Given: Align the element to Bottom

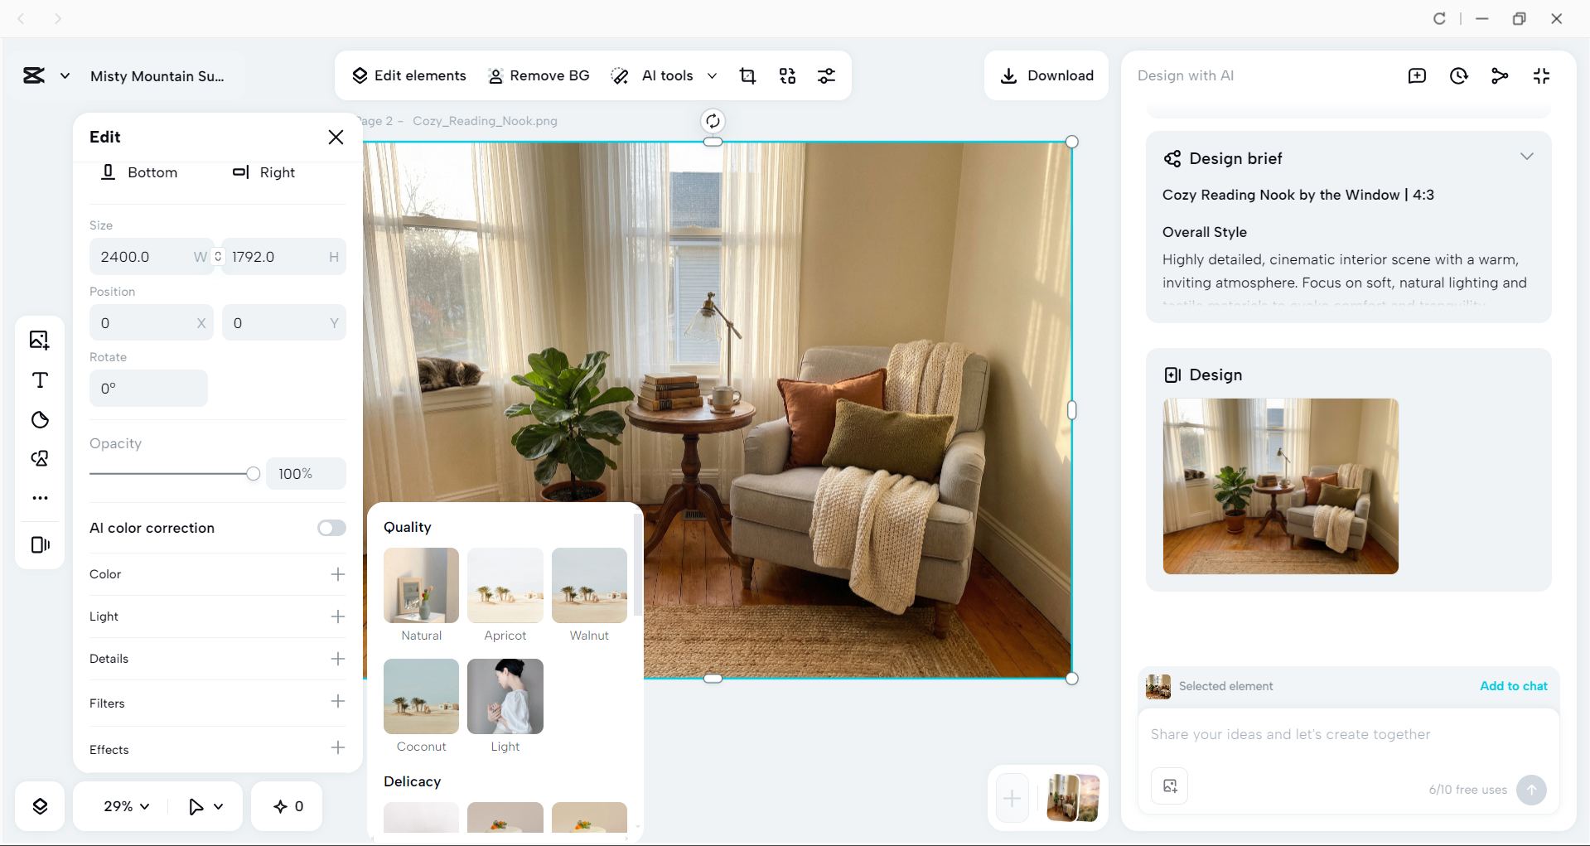Looking at the screenshot, I should pos(139,172).
